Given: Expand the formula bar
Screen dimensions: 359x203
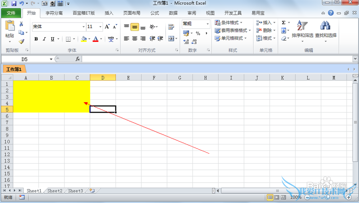Looking at the screenshot, I should tap(355, 59).
